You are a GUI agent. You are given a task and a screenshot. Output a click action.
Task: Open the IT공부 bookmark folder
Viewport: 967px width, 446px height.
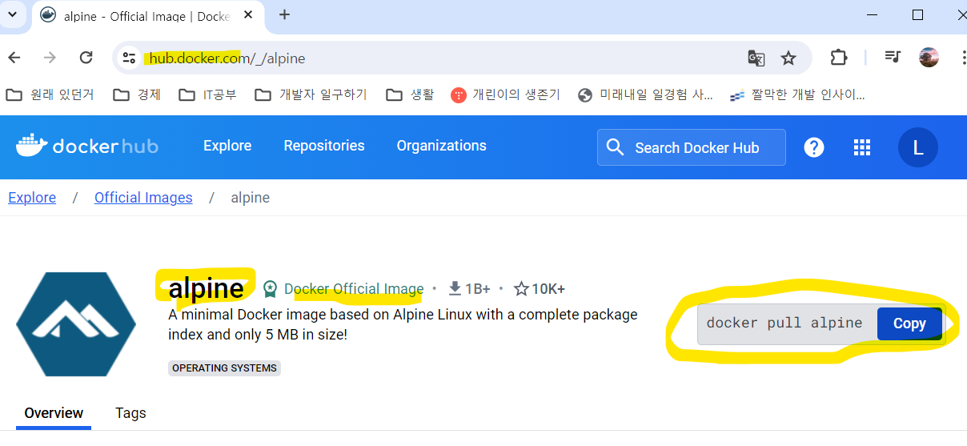[x=208, y=94]
